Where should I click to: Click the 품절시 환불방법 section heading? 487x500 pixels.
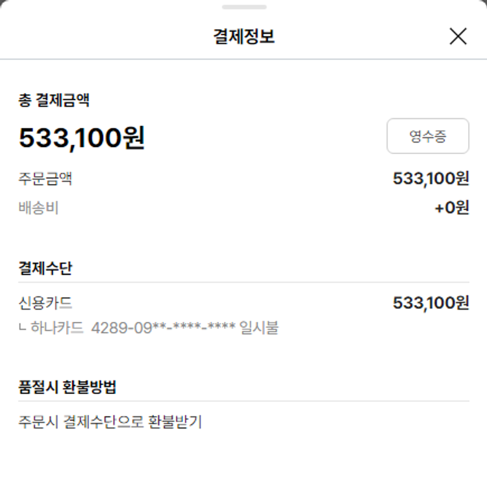point(68,387)
